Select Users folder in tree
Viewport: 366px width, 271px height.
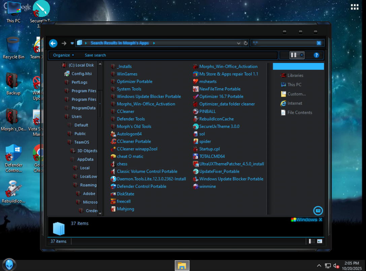point(73,116)
